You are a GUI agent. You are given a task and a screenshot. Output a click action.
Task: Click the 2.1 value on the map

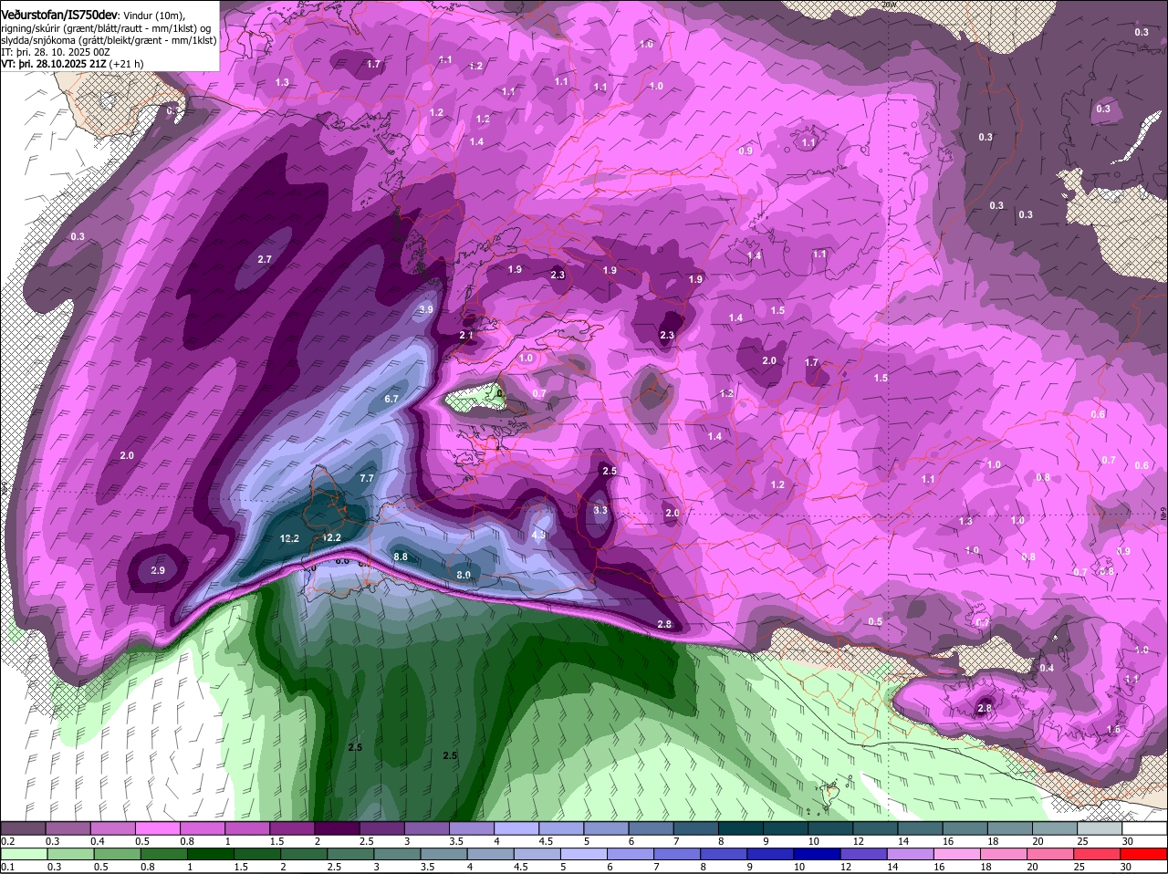pos(466,336)
